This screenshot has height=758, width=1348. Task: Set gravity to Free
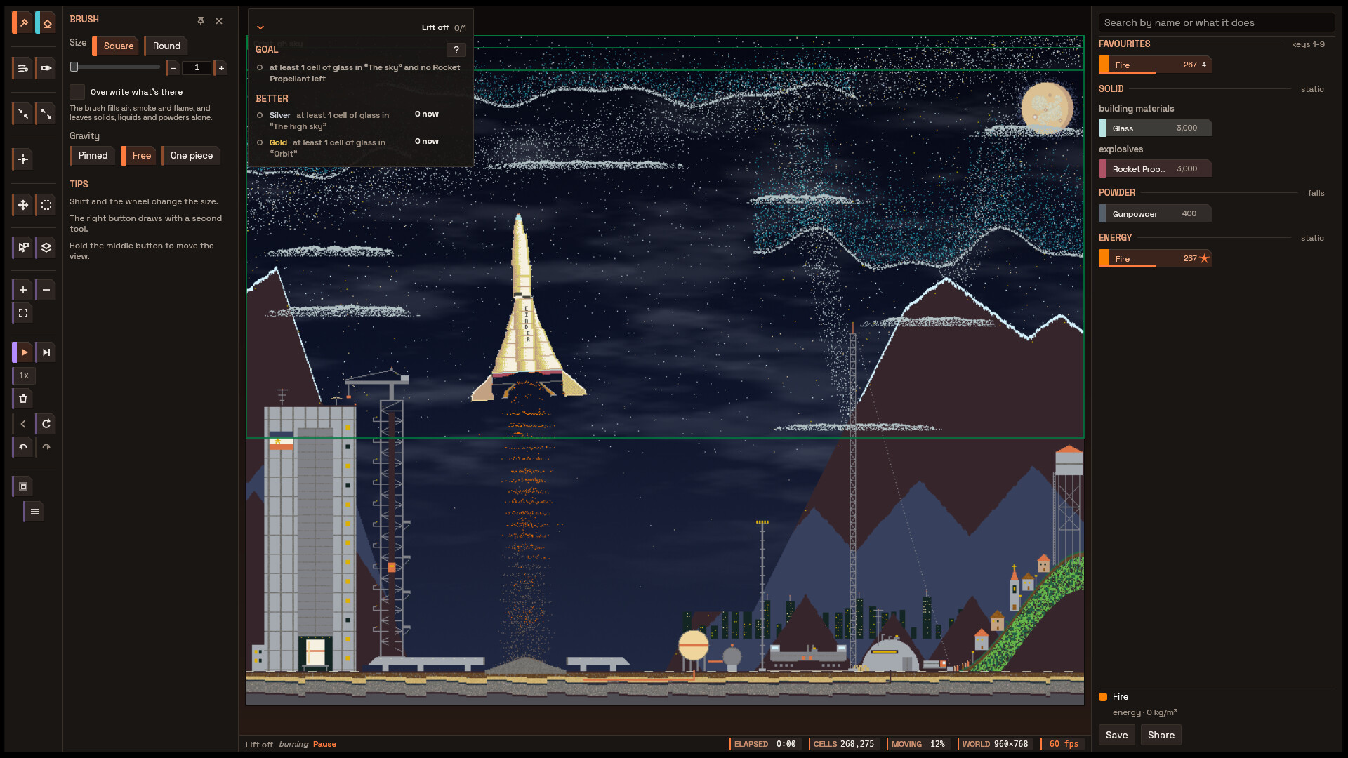click(x=140, y=156)
